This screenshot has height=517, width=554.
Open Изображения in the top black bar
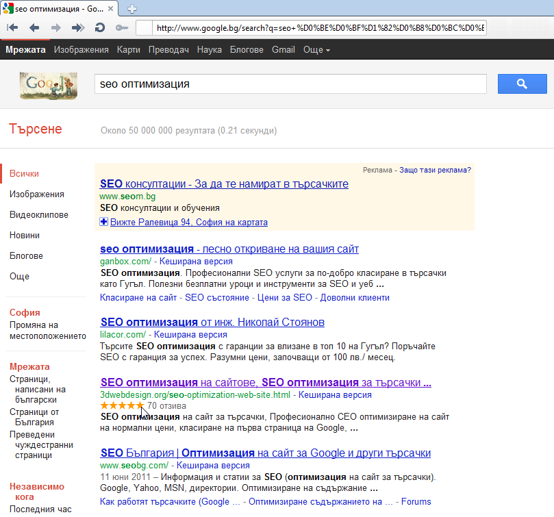(81, 50)
